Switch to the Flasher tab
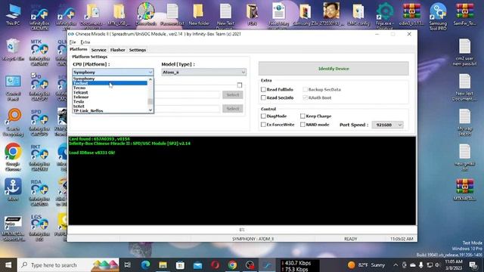This screenshot has height=272, width=484. coord(118,50)
